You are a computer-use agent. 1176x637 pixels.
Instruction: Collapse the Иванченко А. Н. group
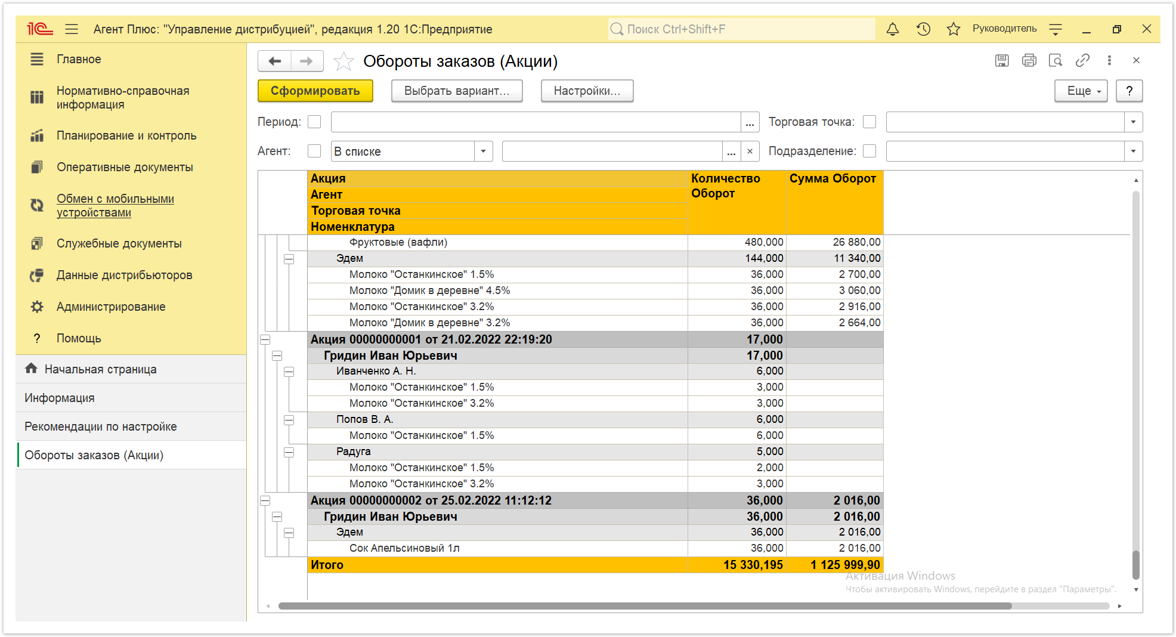289,372
